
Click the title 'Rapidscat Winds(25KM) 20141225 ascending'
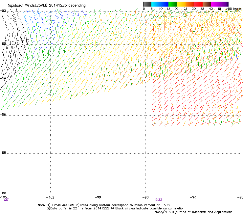pyautogui.click(x=46, y=6)
